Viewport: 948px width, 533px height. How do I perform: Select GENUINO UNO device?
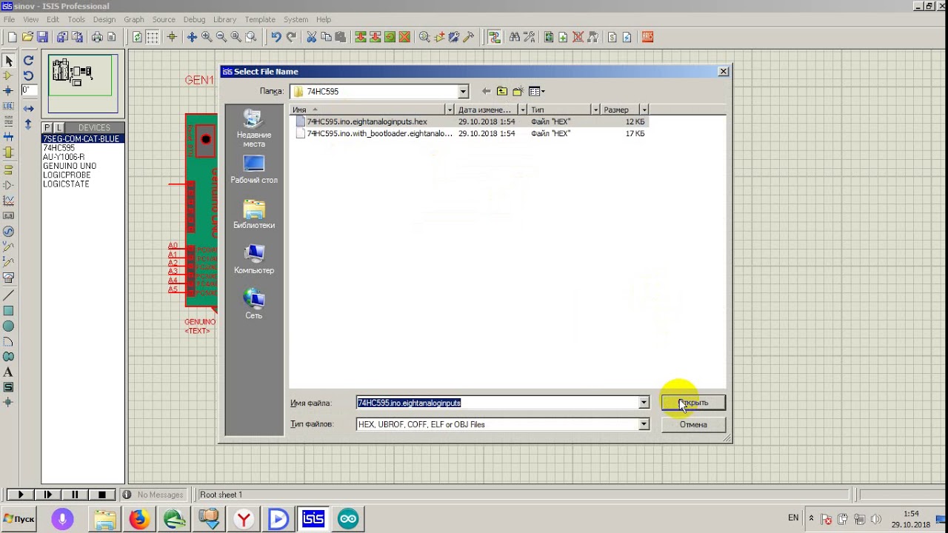[x=70, y=166]
